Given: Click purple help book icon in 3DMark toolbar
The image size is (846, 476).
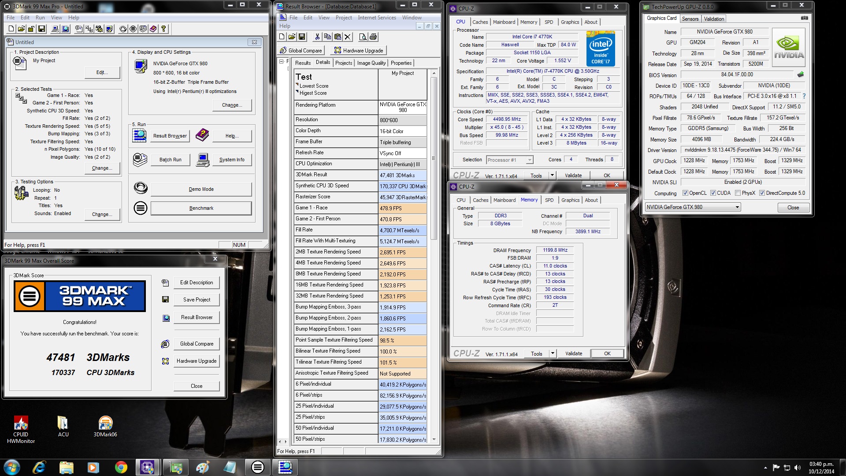Looking at the screenshot, I should tap(153, 29).
